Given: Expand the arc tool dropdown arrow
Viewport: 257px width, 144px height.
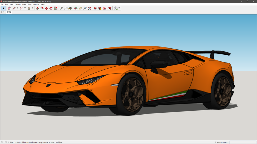Looking at the screenshot, I should [25, 8].
